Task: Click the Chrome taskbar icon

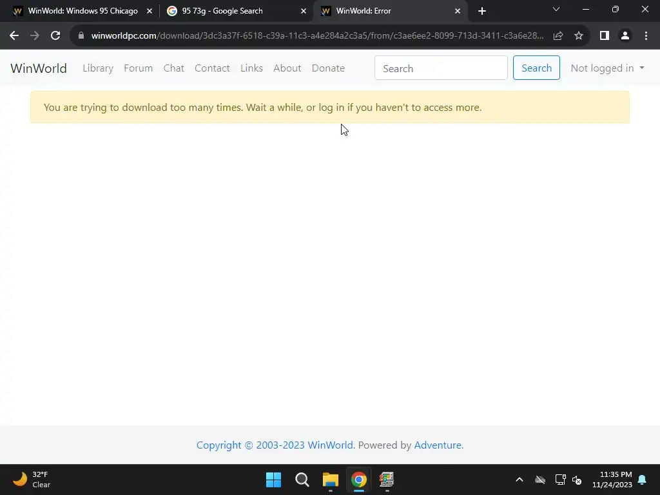Action: click(359, 480)
